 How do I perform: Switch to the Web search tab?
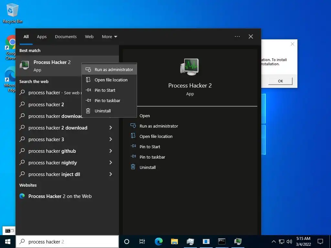click(89, 37)
